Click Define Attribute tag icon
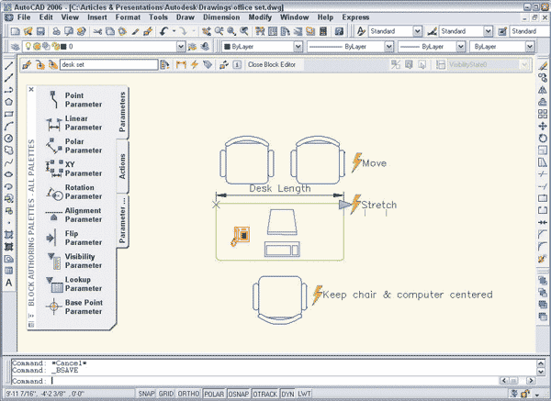 coord(208,64)
